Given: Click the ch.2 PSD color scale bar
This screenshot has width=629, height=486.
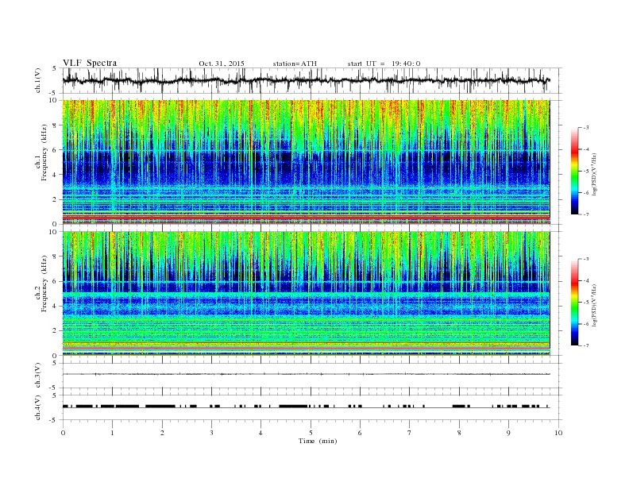Looking at the screenshot, I should pos(575,303).
